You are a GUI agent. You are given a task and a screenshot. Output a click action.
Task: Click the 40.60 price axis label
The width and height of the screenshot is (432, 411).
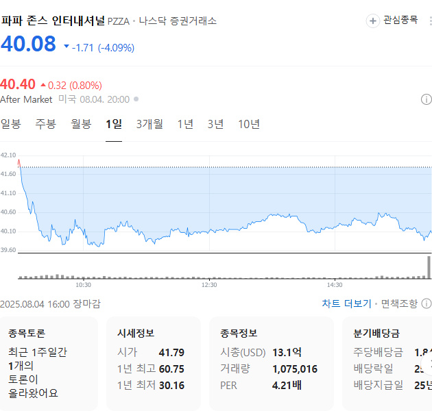(8, 212)
